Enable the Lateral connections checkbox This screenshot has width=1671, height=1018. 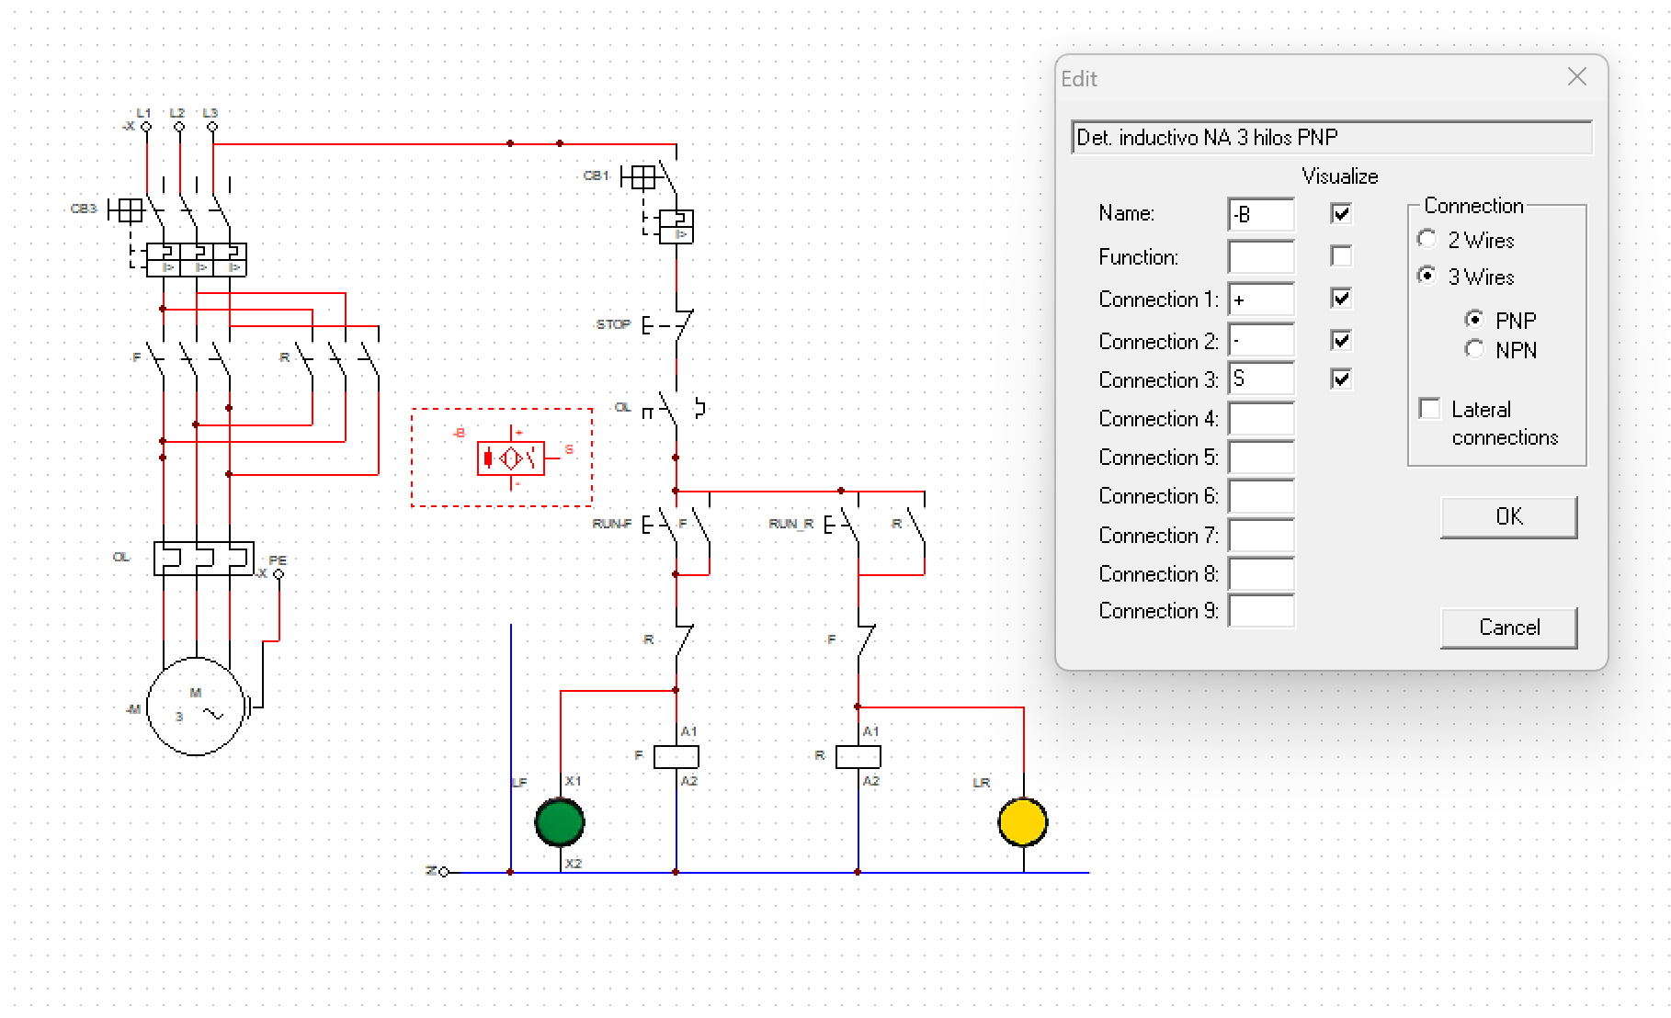click(1429, 408)
